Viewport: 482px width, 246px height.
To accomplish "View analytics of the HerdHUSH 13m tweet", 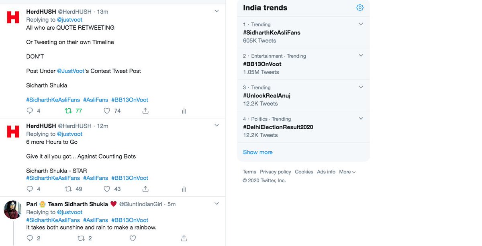I will pos(184,111).
